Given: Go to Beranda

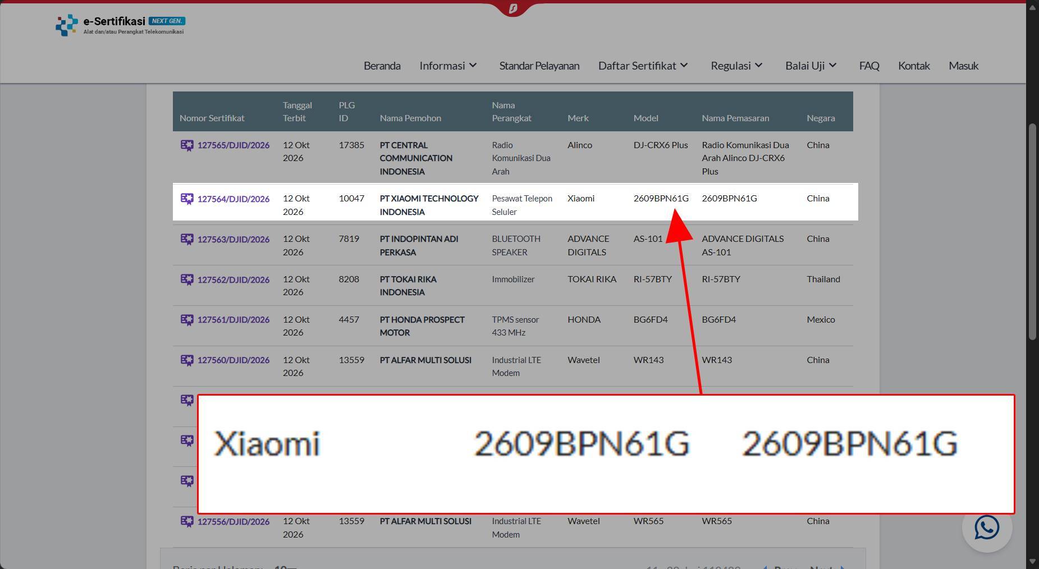Looking at the screenshot, I should 382,66.
